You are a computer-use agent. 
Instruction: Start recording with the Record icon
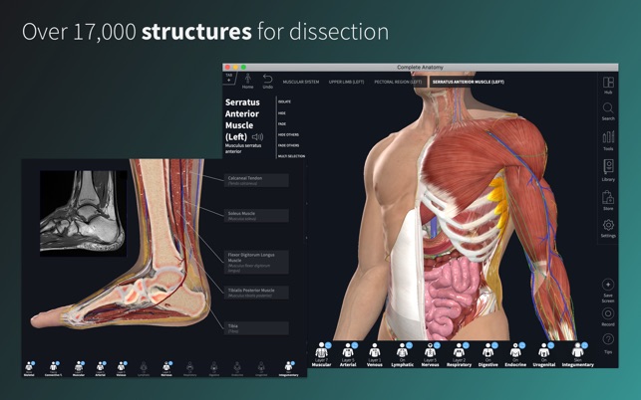click(608, 315)
